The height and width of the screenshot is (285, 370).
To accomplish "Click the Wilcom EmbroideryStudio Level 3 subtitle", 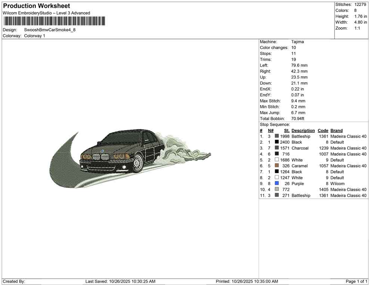I will click(x=46, y=13).
